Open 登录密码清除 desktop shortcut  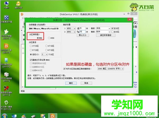6,91
